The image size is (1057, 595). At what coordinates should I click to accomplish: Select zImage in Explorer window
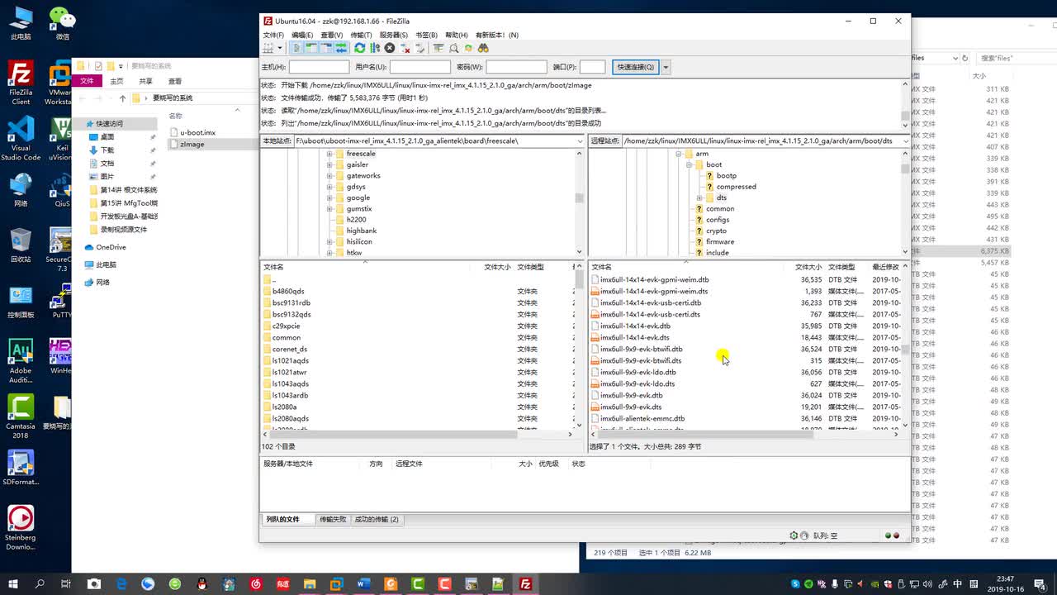(192, 144)
